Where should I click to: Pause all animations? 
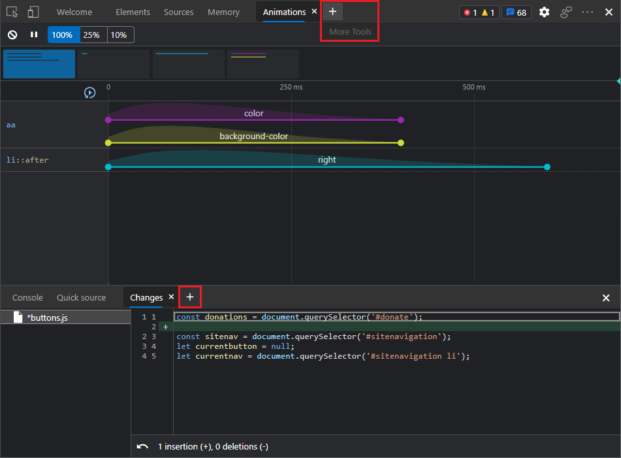(34, 35)
